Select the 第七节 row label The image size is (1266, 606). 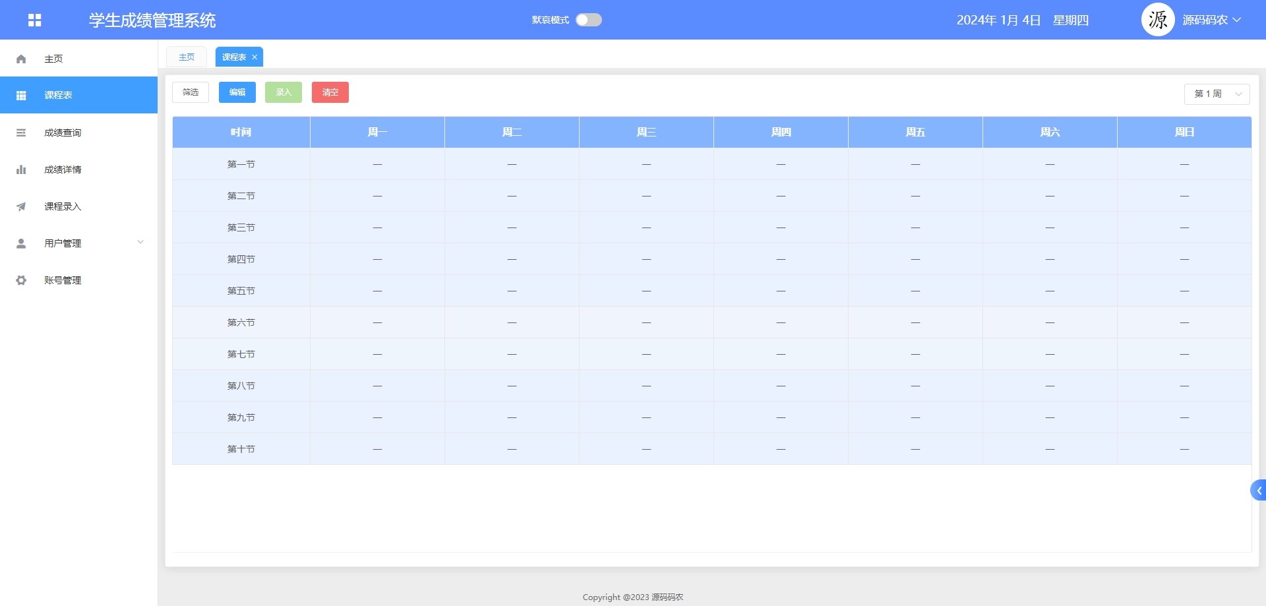[x=241, y=354]
